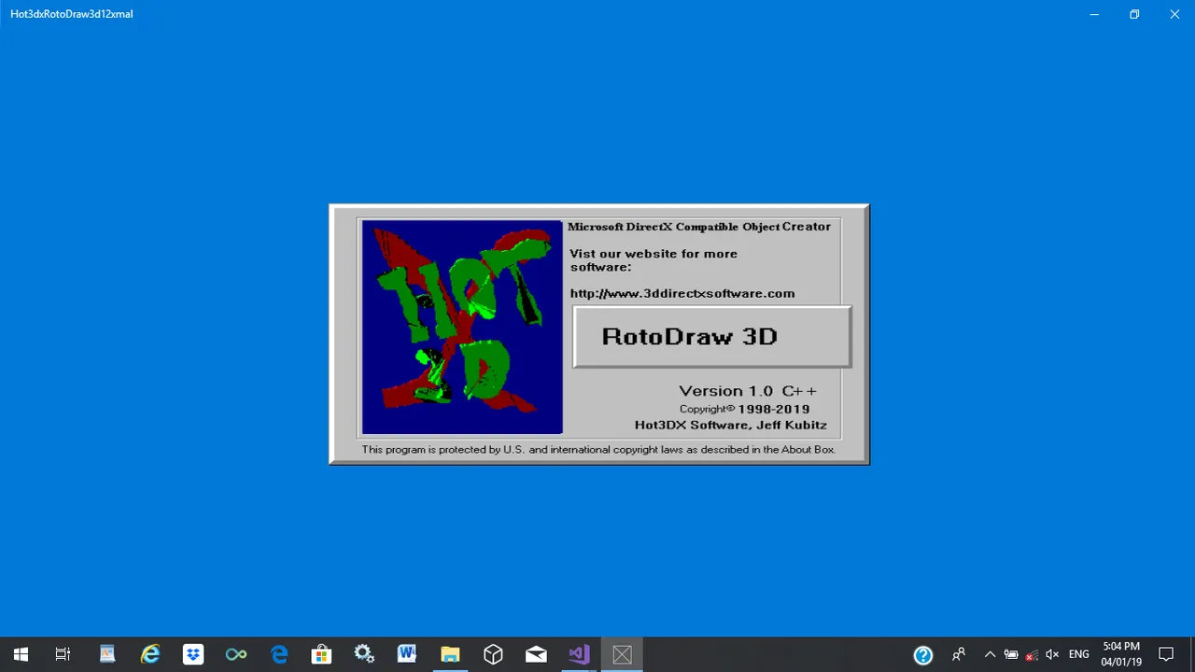Switch to Visual Studio on taskbar
This screenshot has width=1195, height=672.
[579, 654]
